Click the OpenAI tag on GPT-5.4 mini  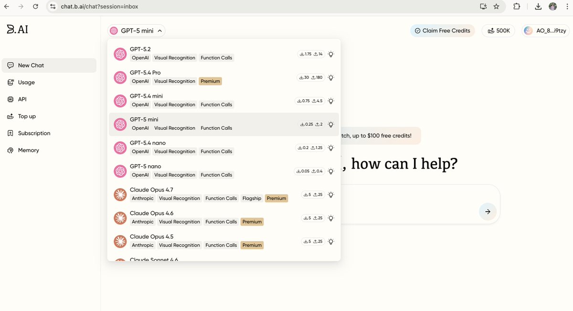[x=140, y=105]
